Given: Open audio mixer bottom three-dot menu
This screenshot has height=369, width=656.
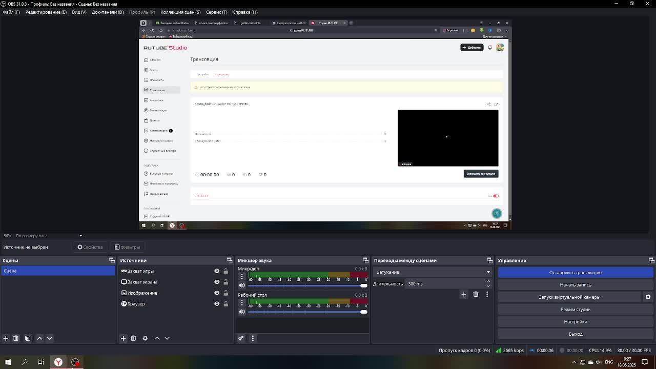Looking at the screenshot, I should click(x=253, y=338).
